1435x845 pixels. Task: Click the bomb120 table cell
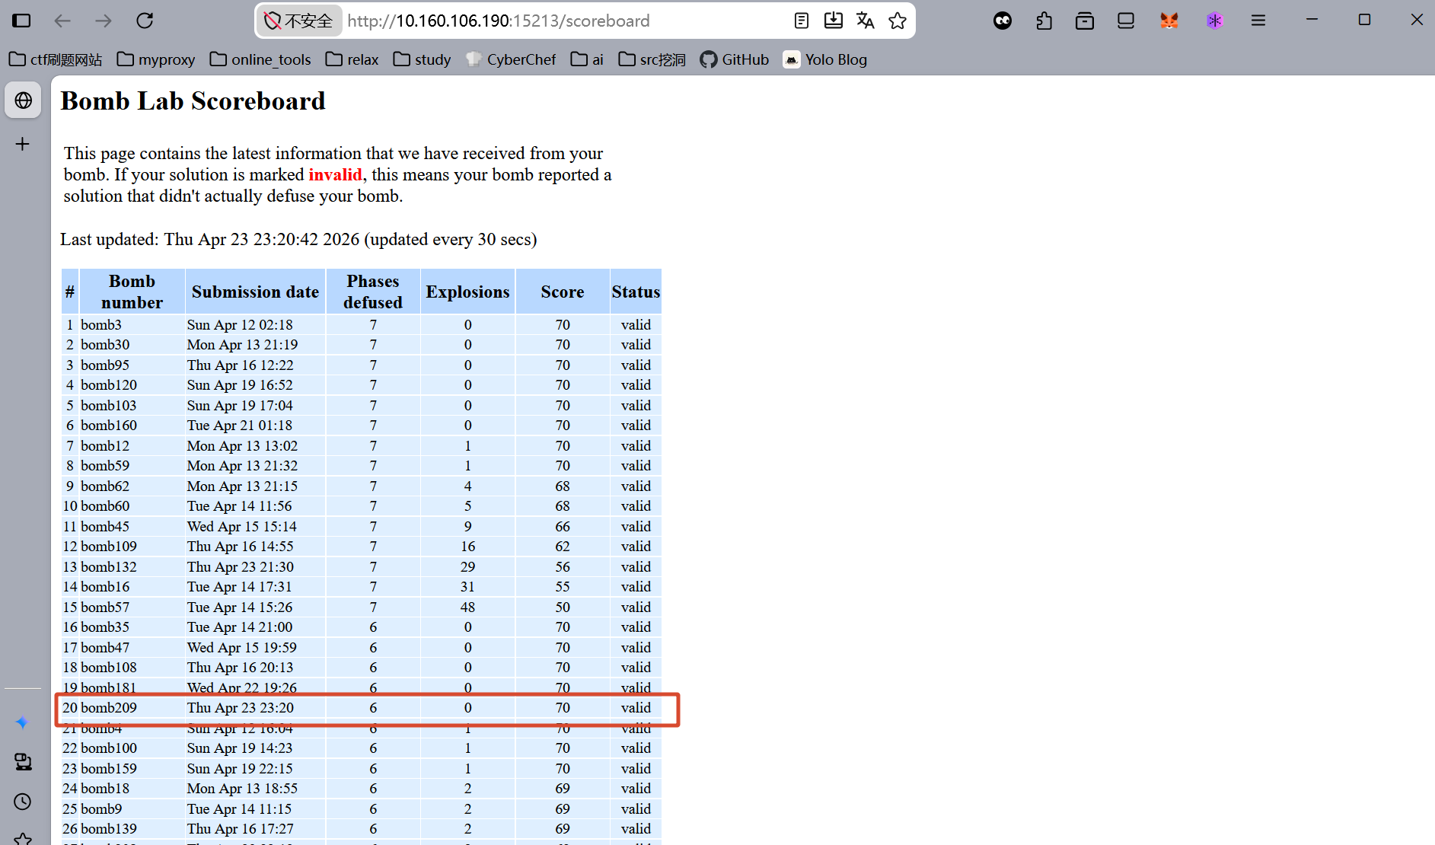coord(132,385)
